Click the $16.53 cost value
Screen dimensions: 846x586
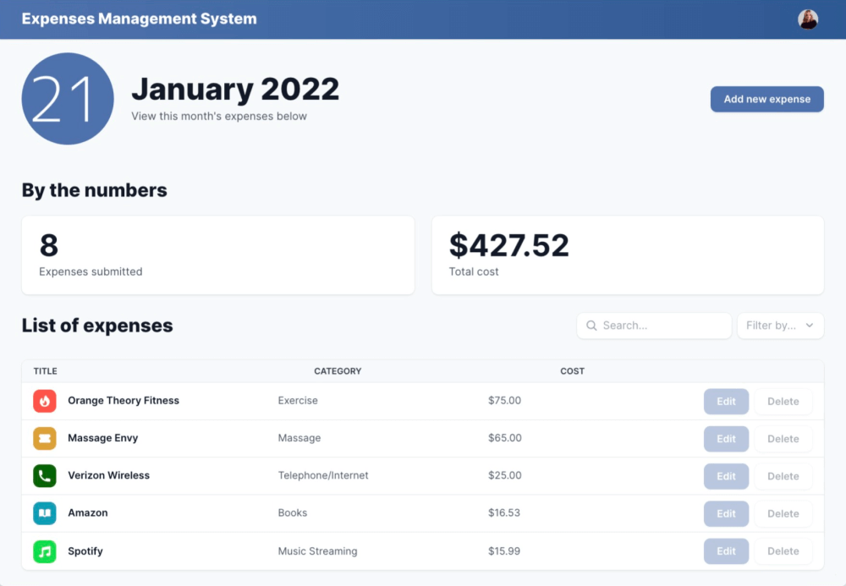pyautogui.click(x=504, y=512)
